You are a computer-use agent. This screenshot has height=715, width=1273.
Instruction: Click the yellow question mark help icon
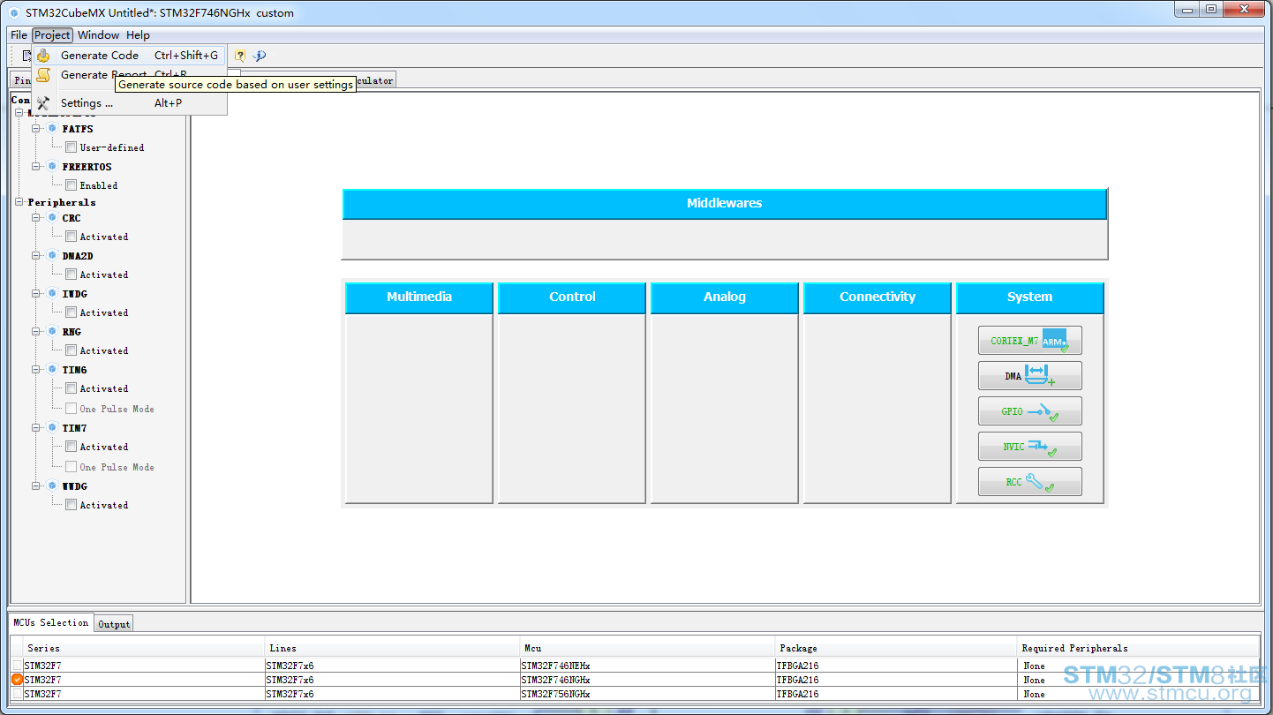240,56
